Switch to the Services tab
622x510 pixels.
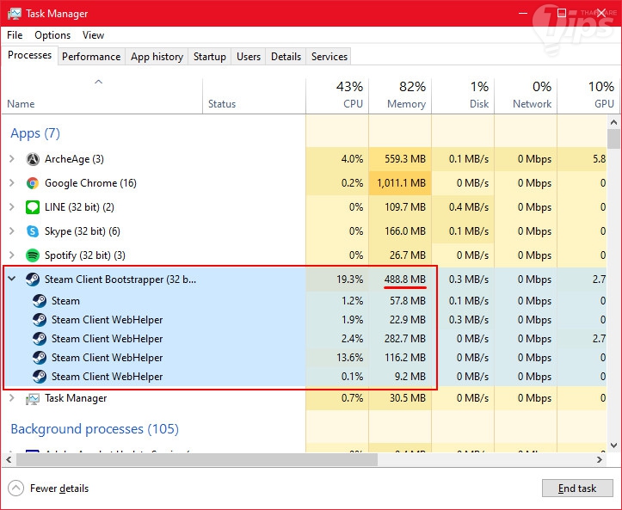coord(329,57)
